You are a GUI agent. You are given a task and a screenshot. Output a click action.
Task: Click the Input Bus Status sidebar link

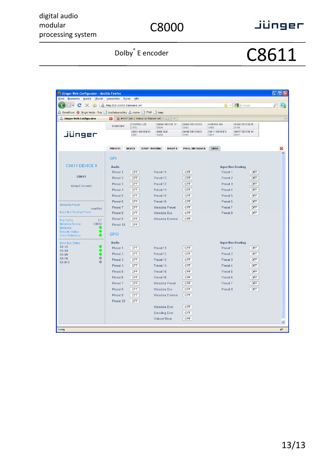[x=70, y=243]
